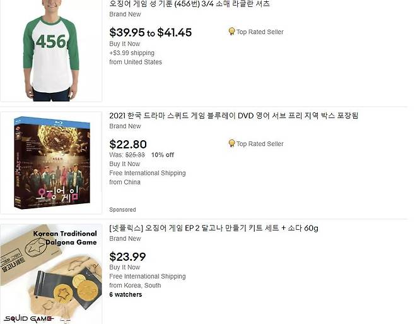
Task: Click the 6 watchers text
Action: (126, 294)
